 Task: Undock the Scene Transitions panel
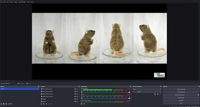coord(161,86)
